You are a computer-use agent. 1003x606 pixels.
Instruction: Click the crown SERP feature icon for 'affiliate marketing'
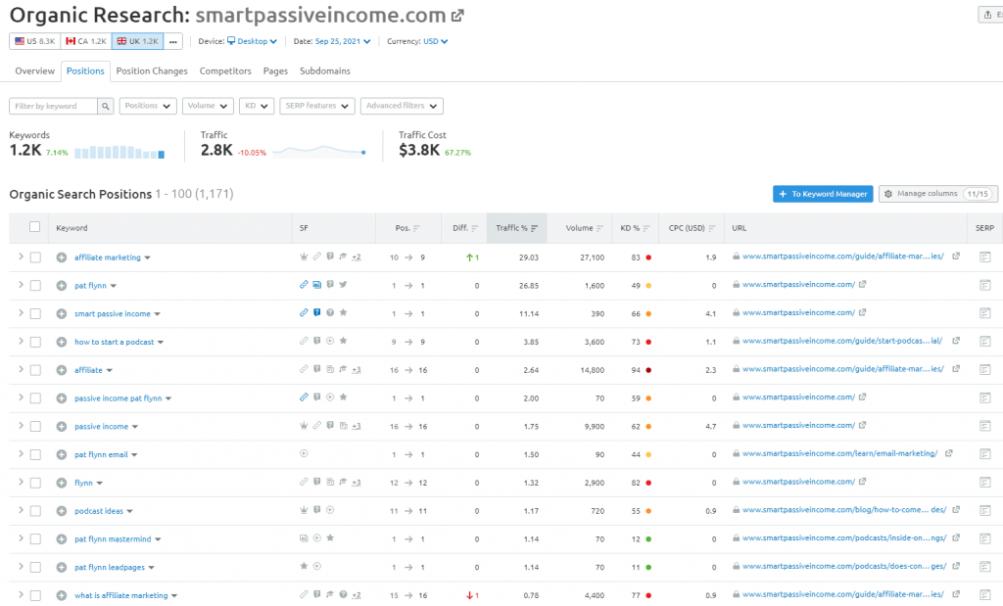(x=304, y=256)
